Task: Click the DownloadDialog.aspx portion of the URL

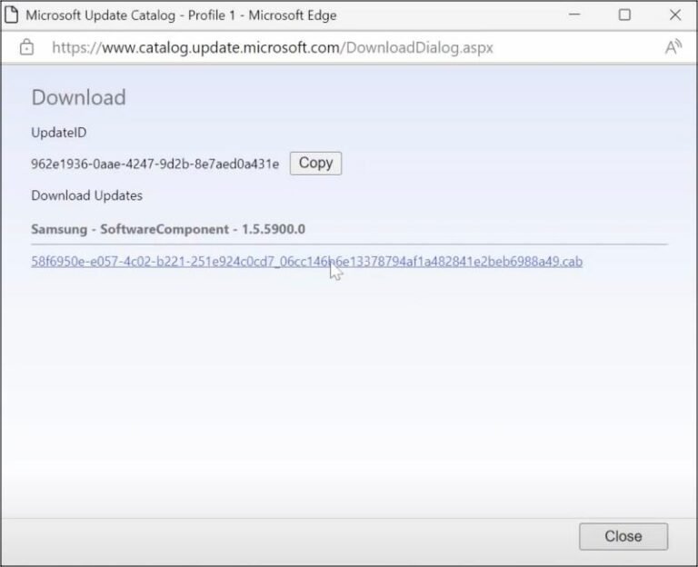Action: [x=418, y=47]
